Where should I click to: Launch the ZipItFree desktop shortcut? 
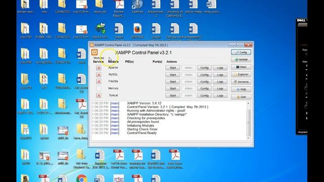point(137,7)
